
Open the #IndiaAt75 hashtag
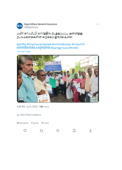point(78,44)
